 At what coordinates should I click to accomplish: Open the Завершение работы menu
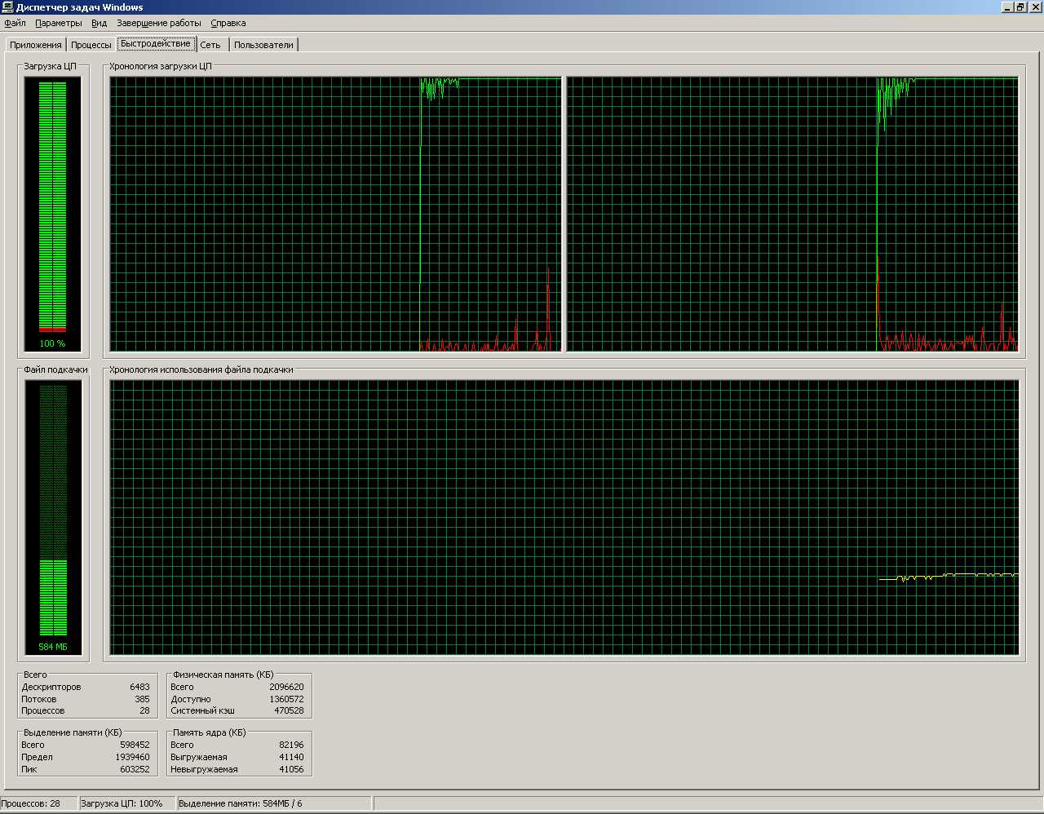[x=159, y=23]
